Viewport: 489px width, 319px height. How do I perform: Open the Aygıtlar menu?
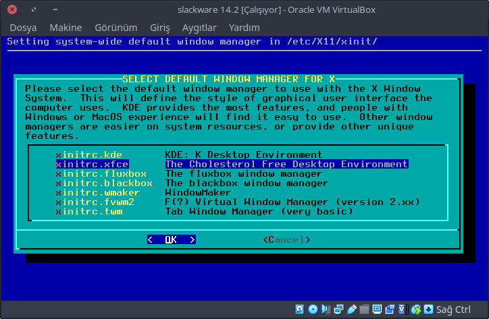click(199, 28)
